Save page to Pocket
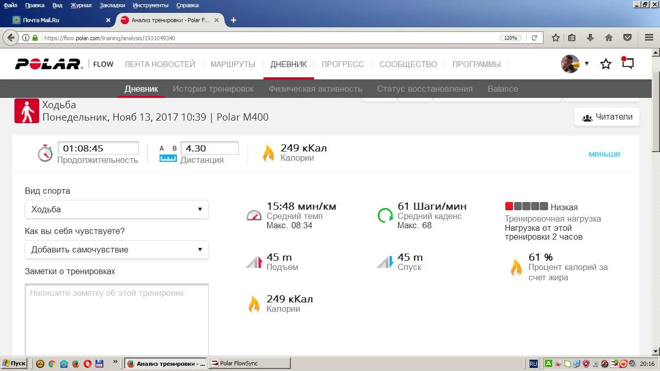This screenshot has width=660, height=371. click(x=628, y=38)
